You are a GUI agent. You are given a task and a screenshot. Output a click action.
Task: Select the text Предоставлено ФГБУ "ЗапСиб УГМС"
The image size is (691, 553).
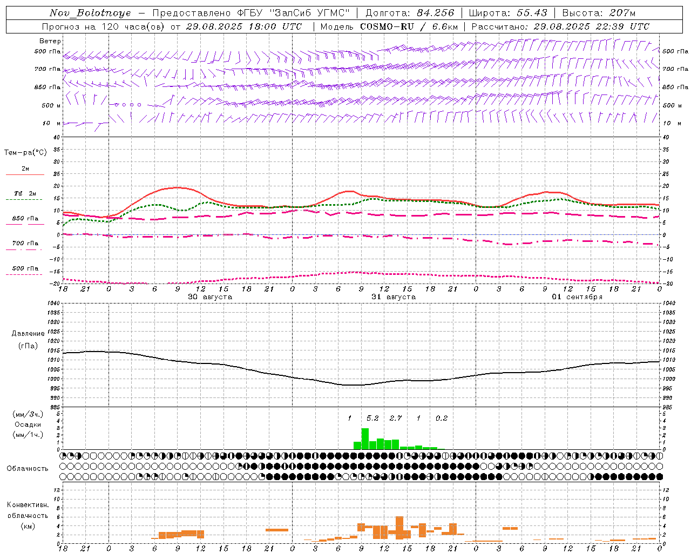point(251,13)
